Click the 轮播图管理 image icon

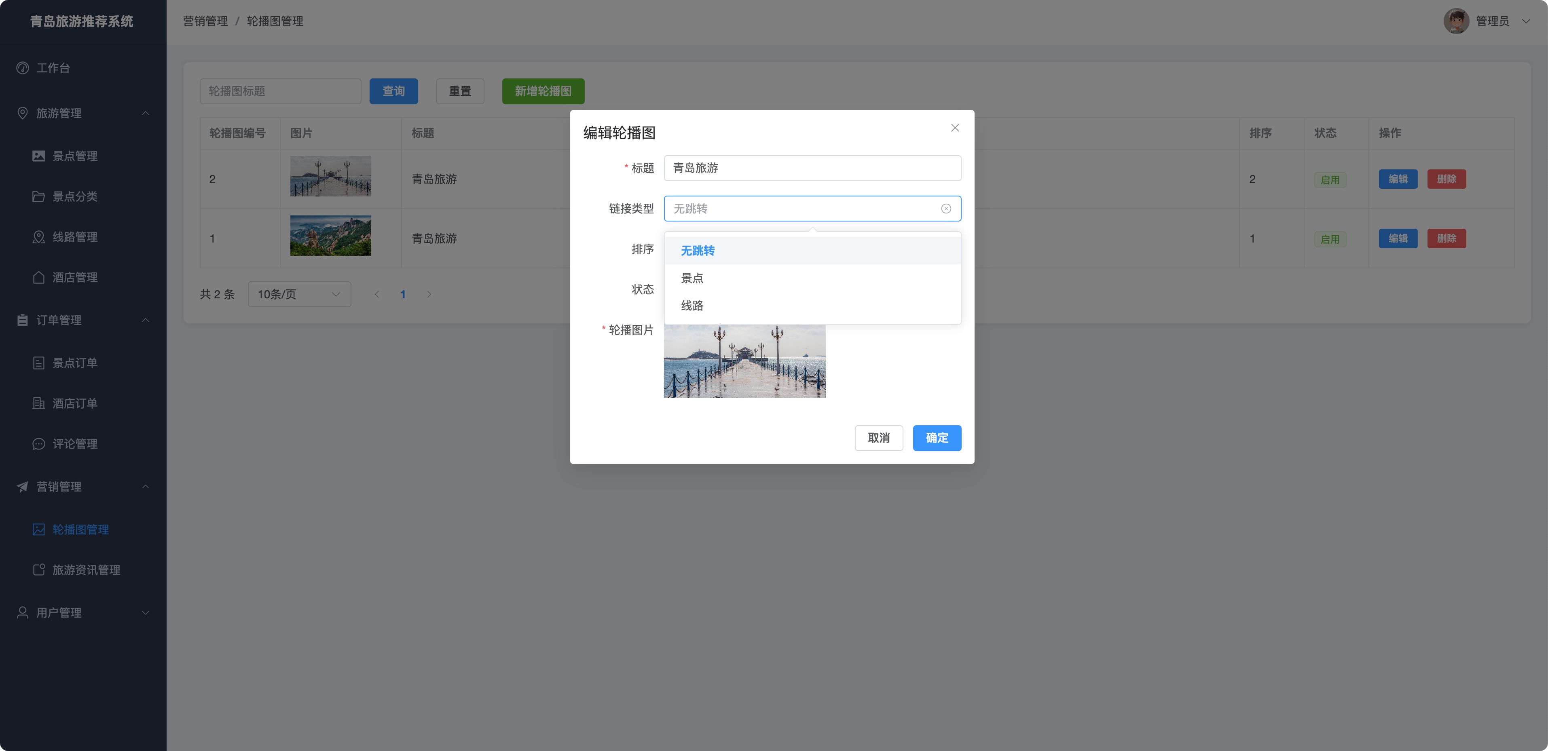click(x=39, y=529)
